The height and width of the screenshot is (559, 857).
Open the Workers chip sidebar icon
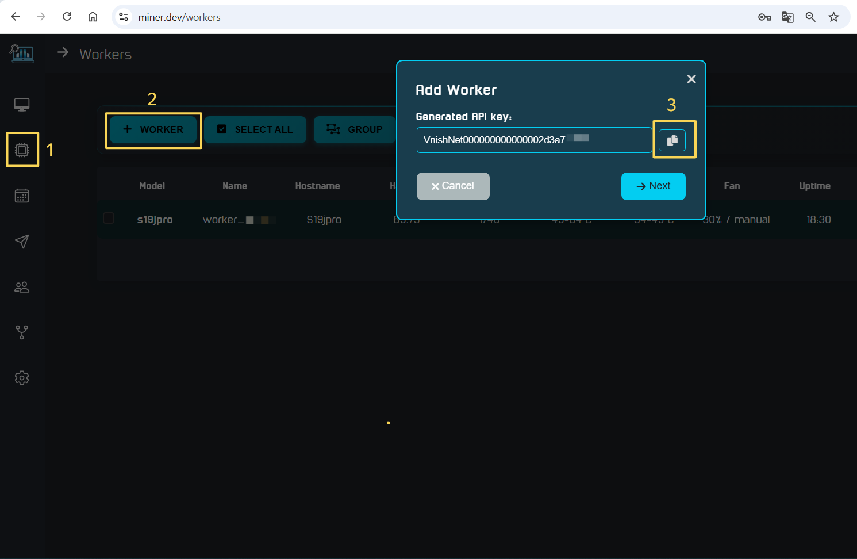coord(22,150)
